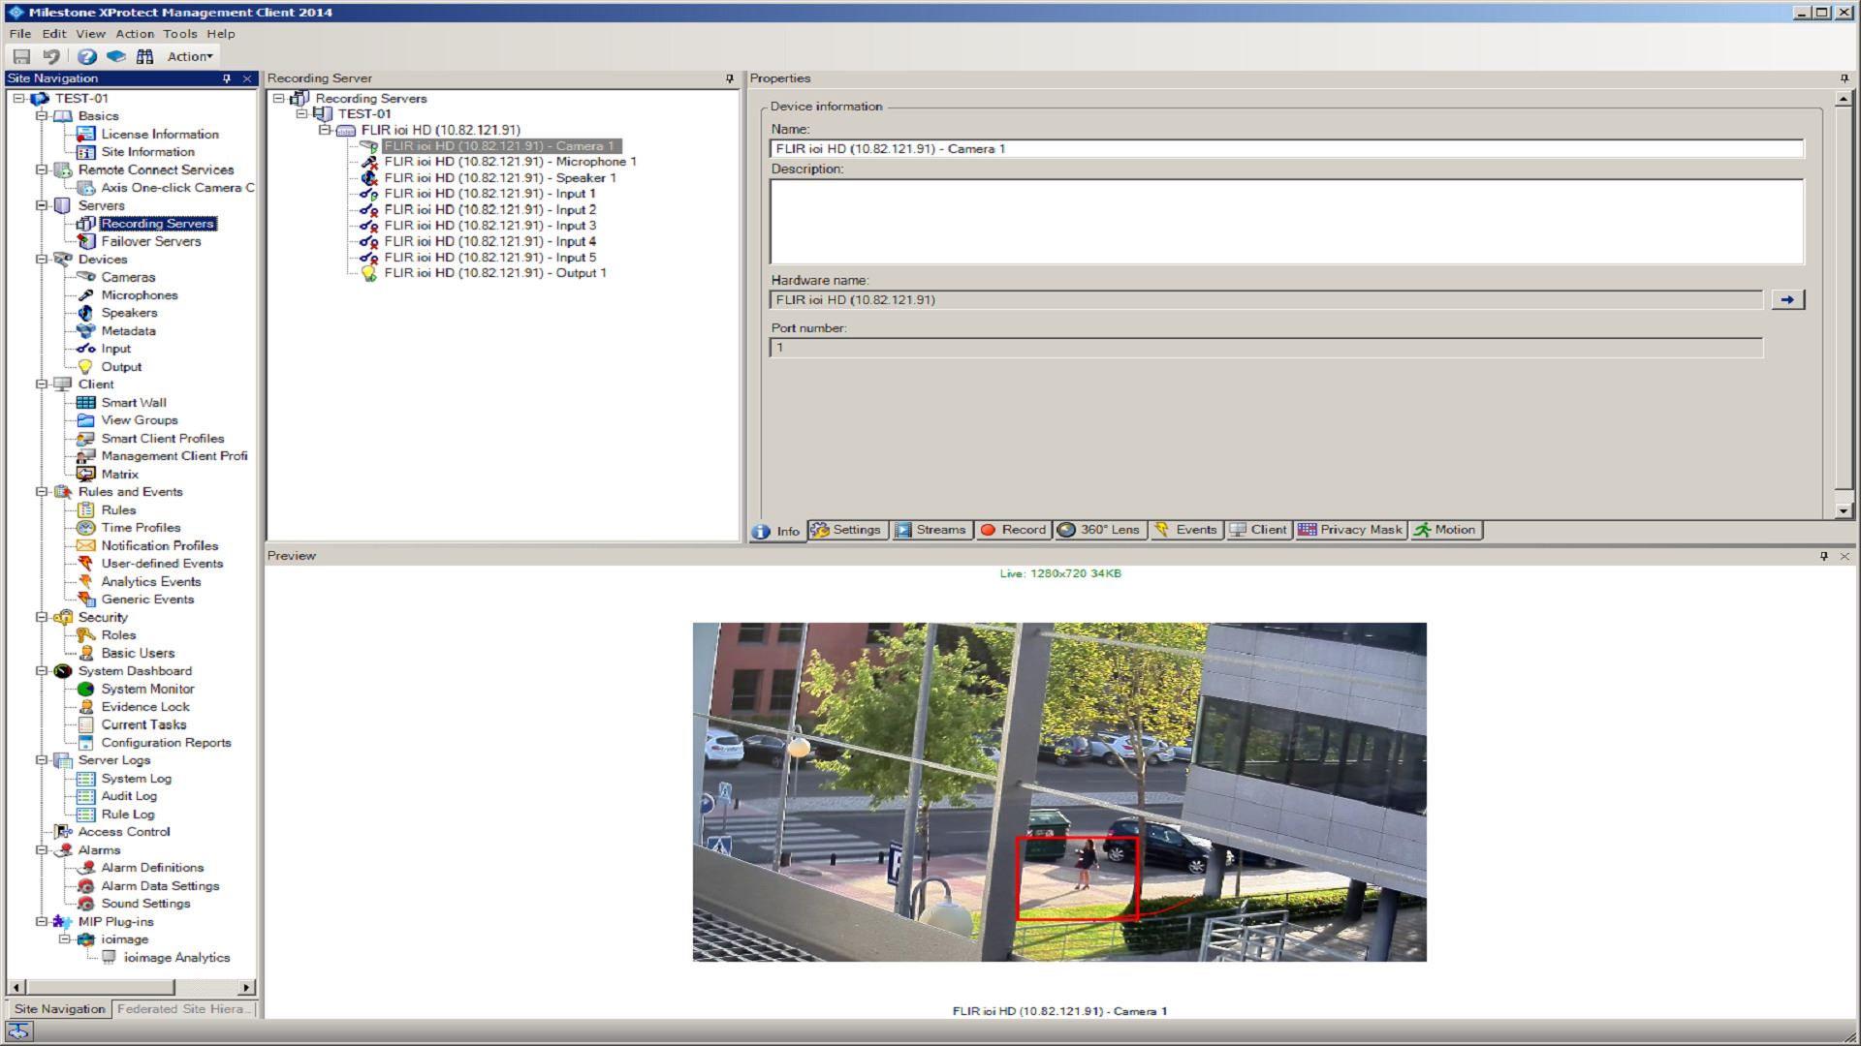Viewport: 1861px width, 1046px height.
Task: Select FLIR ioi HD Microphone 1
Action: 510,162
